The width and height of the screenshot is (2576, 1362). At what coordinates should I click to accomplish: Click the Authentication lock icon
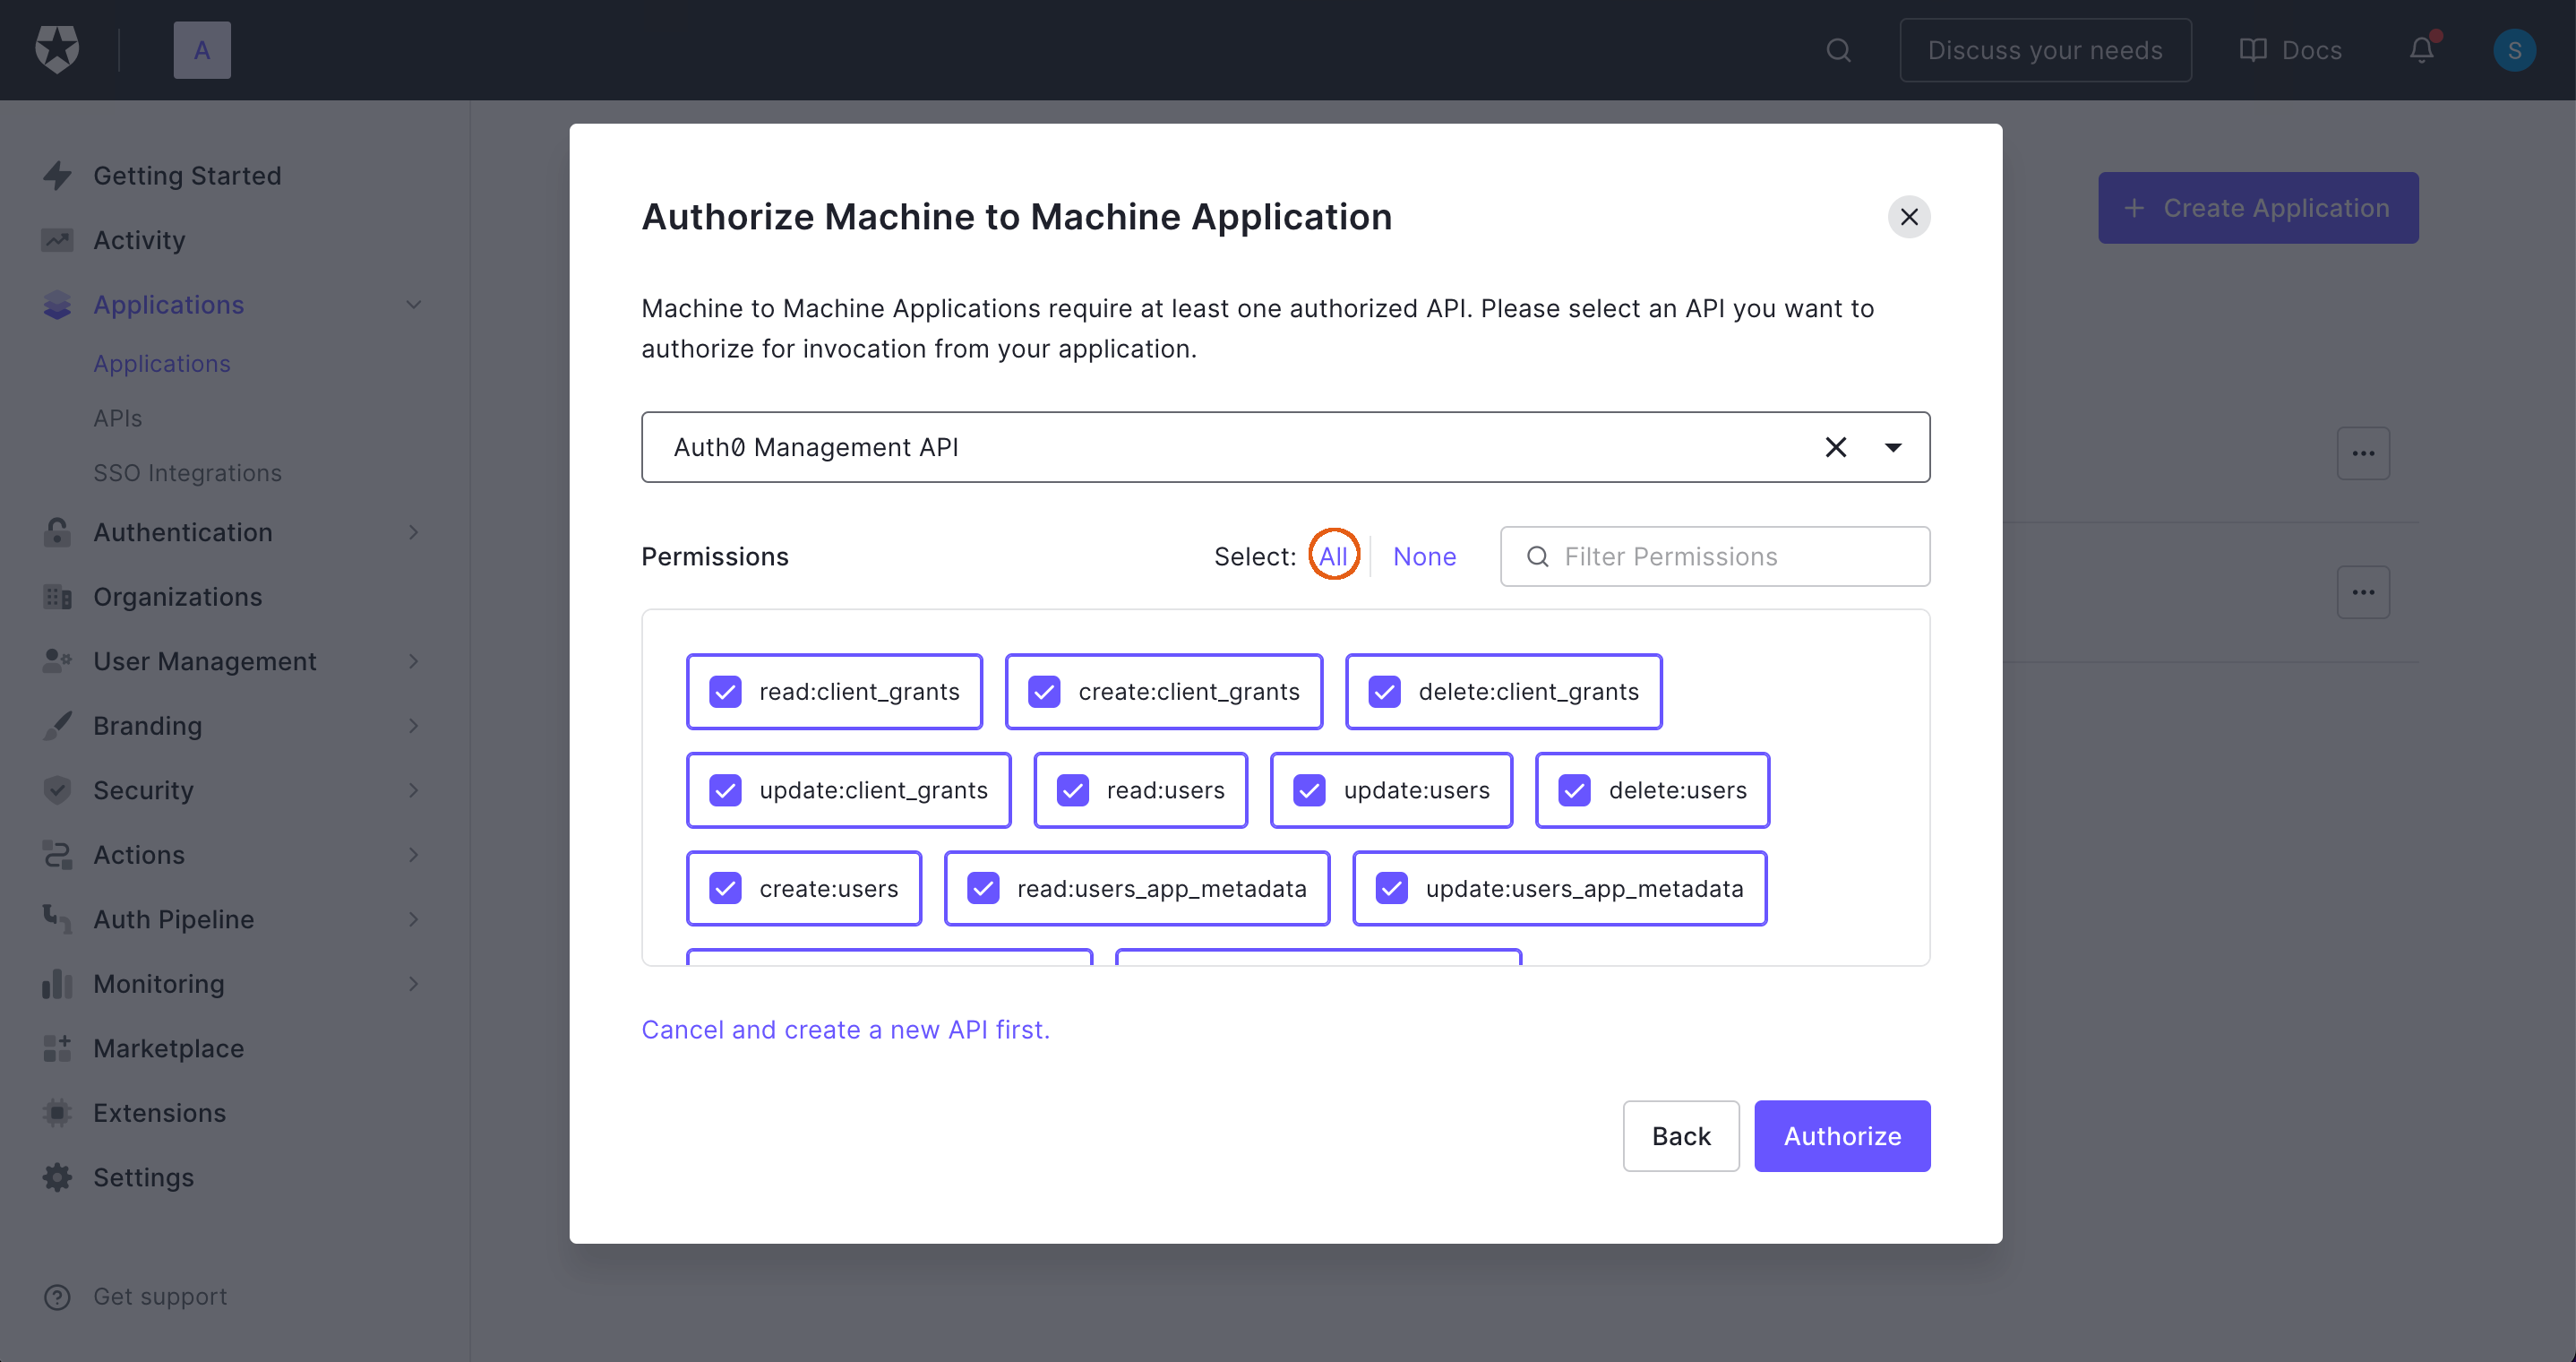point(57,532)
